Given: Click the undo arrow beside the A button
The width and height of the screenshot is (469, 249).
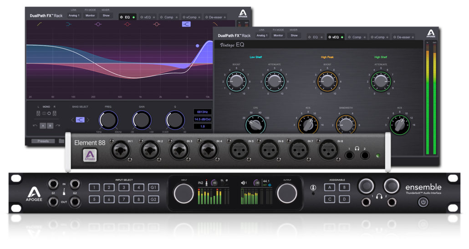Looking at the screenshot, I should pos(35,126).
